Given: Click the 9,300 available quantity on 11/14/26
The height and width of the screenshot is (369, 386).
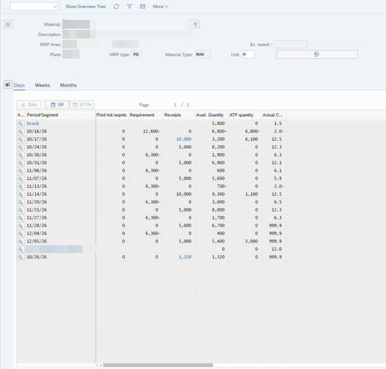Looking at the screenshot, I should point(218,194).
